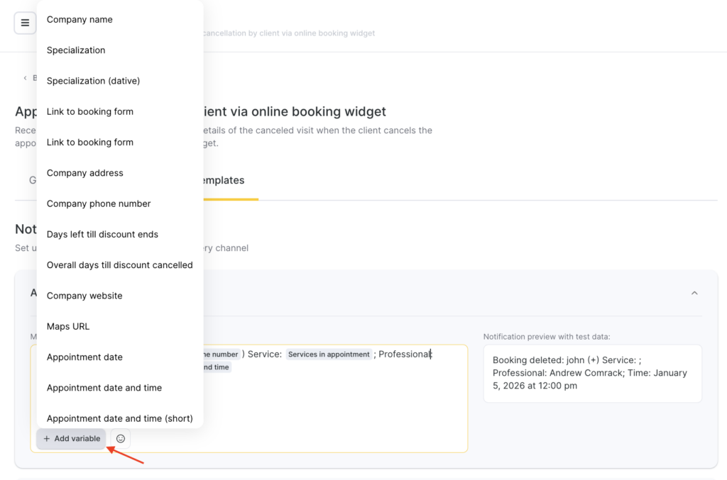Select the plain Appointment date variable
The image size is (727, 480).
[x=84, y=357]
